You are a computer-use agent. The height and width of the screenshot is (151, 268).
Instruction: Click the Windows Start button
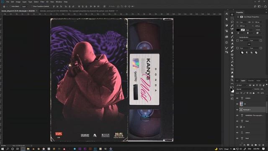tap(3, 149)
